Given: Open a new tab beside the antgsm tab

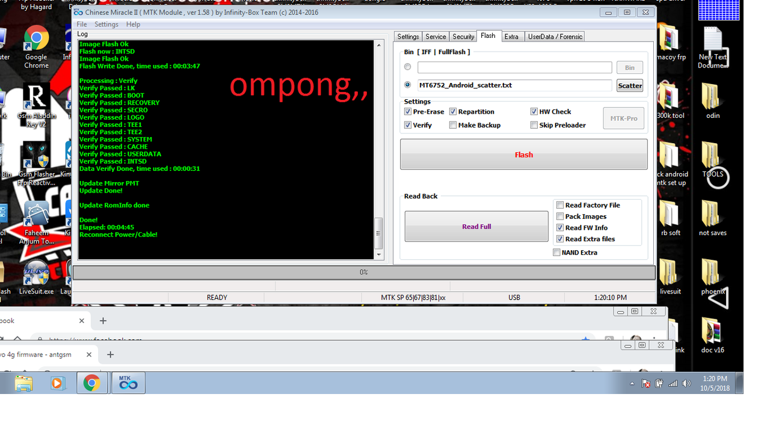Looking at the screenshot, I should pos(110,355).
